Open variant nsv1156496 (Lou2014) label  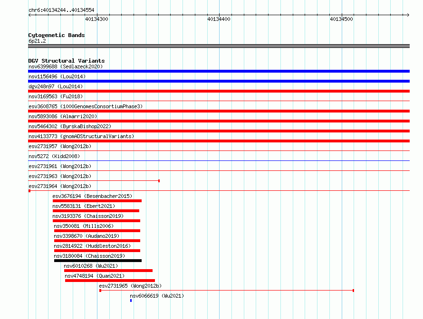tap(57, 76)
